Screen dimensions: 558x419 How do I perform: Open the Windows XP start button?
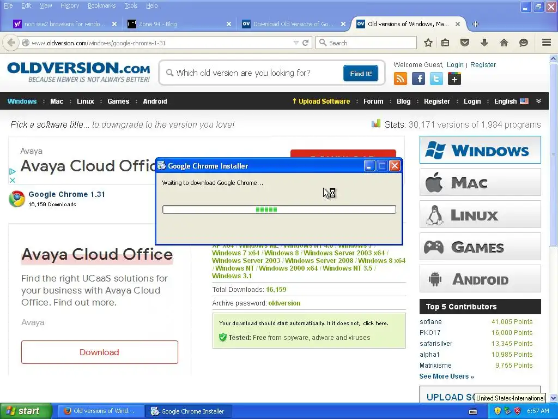coord(26,411)
